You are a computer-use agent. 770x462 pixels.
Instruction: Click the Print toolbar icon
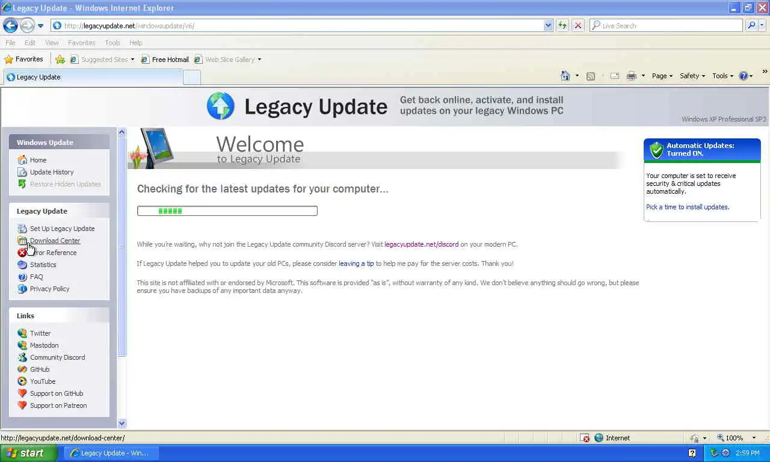coord(631,76)
